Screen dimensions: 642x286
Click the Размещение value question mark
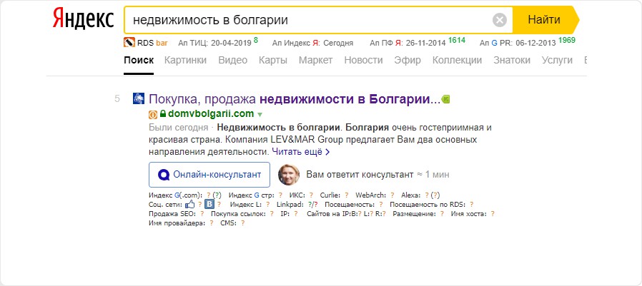pos(442,213)
